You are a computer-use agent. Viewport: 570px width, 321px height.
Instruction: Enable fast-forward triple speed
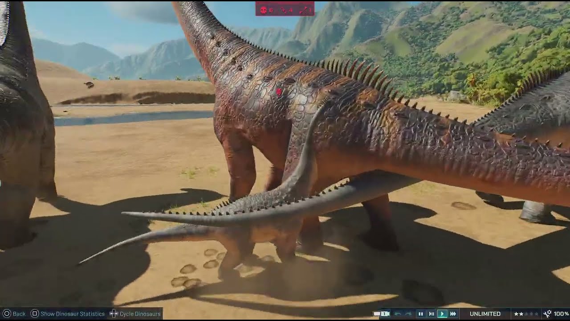453,314
